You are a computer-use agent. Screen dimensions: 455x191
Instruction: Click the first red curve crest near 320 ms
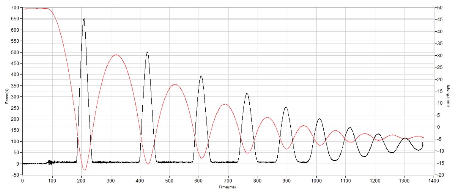[116, 55]
